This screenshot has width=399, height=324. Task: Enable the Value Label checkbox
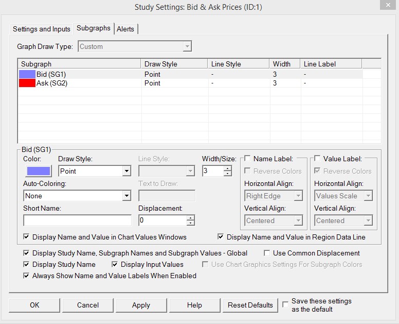(x=317, y=159)
